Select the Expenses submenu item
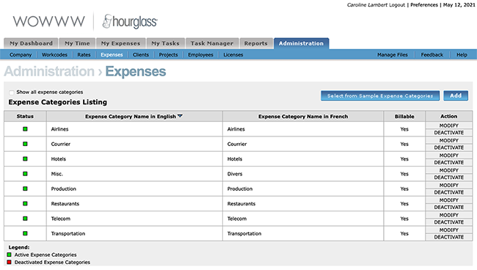Viewport: 477px width, 270px height. [112, 55]
